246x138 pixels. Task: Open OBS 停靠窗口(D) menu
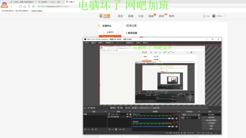point(109,43)
